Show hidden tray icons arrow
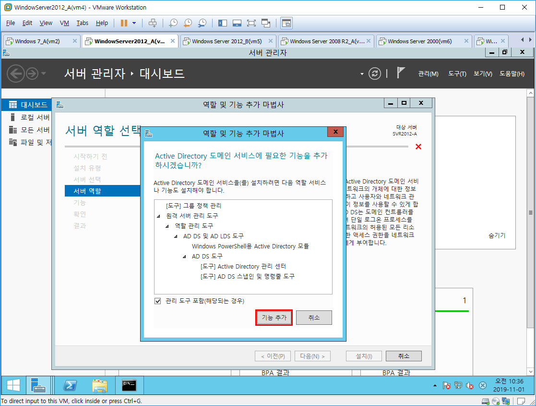 [x=435, y=385]
